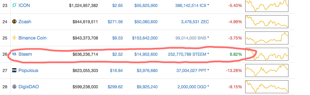Open the Zcash 7-day price graph
Image resolution: width=310 pixels, height=95 pixels.
coord(267,22)
